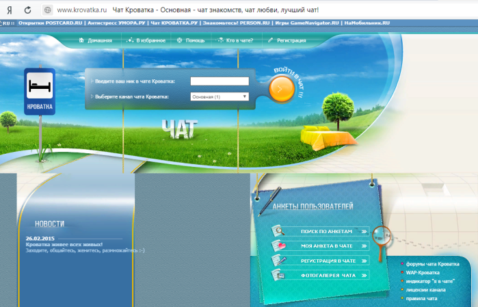Click the headline Кроватка живее всех живых!

pos(64,245)
